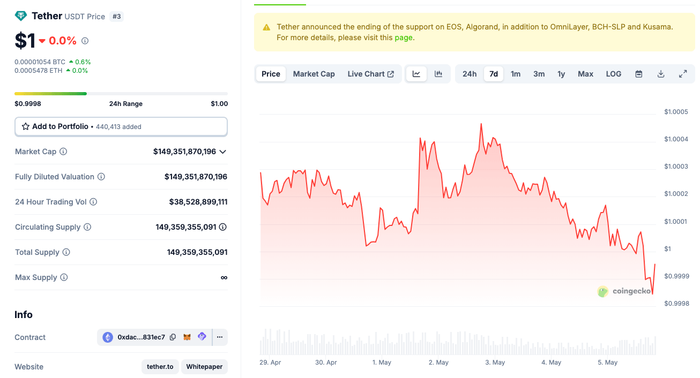Switch to the candlestick chart view
700x378 pixels.
pyautogui.click(x=438, y=73)
